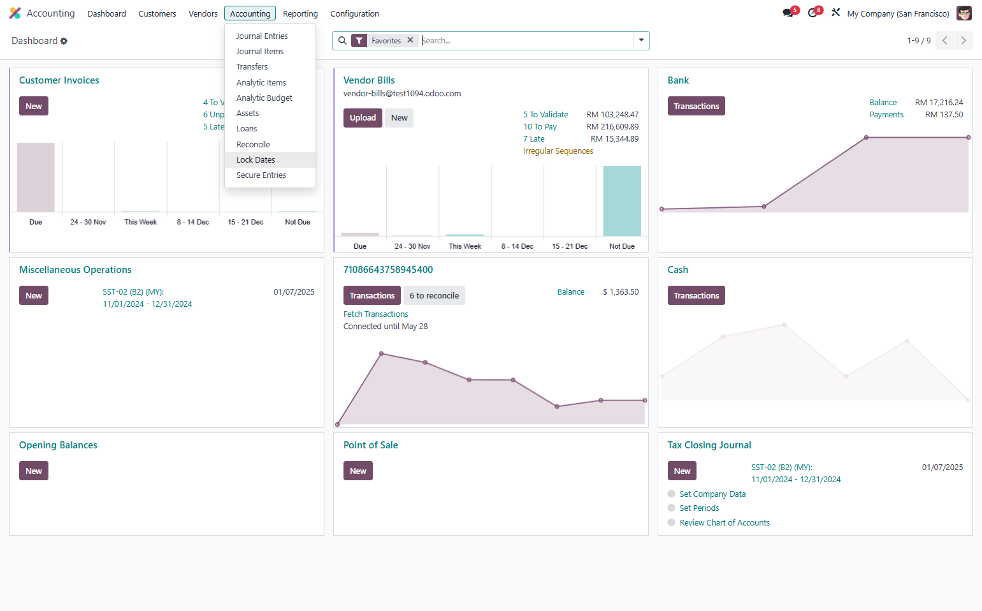The height and width of the screenshot is (611, 982).
Task: Toggle the search options dropdown arrow
Action: [641, 41]
